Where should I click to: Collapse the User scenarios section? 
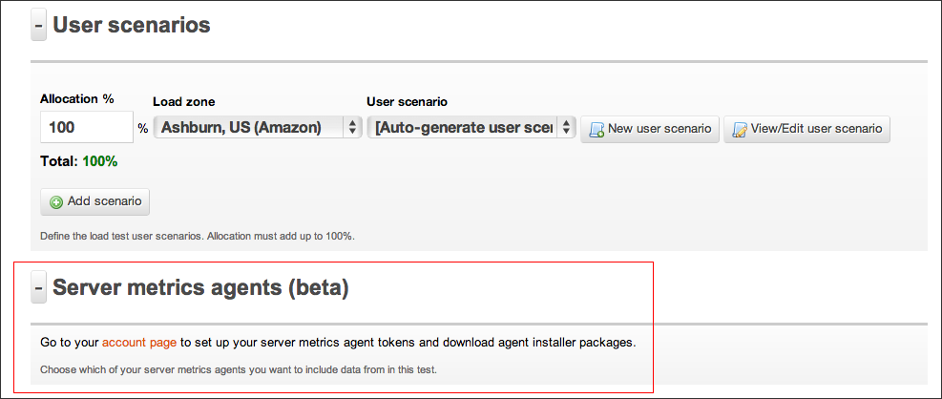pos(39,25)
